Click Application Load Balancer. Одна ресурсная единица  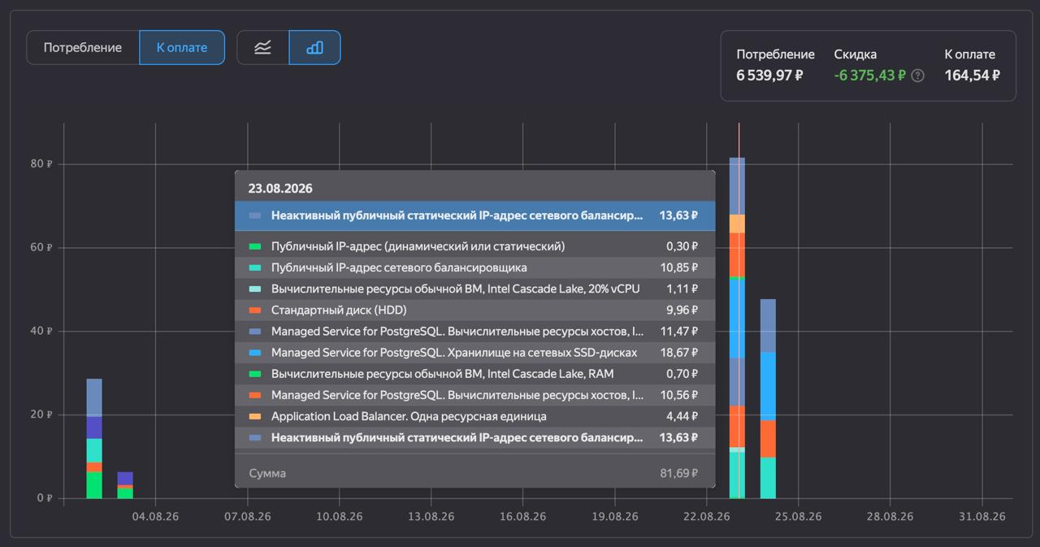pos(409,416)
